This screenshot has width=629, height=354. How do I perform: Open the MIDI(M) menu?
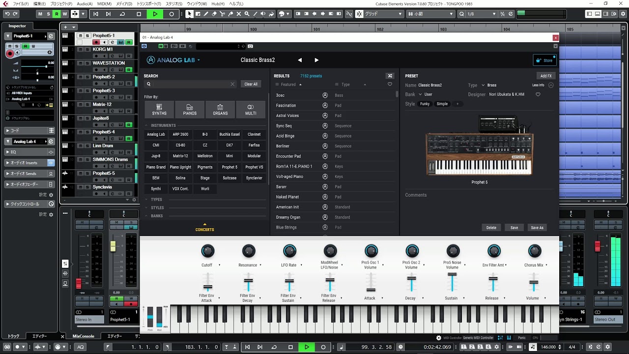tap(104, 3)
